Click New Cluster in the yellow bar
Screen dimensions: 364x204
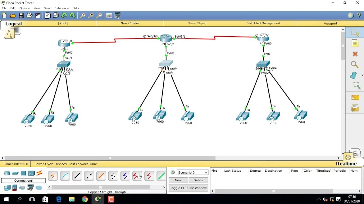point(130,23)
